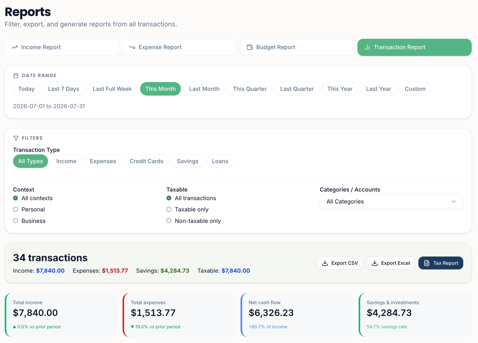This screenshot has width=478, height=343.
Task: Click the download icon on Export Excel
Action: point(375,263)
